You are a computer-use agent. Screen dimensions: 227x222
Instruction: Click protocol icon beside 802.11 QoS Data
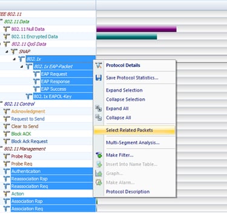click(7, 44)
